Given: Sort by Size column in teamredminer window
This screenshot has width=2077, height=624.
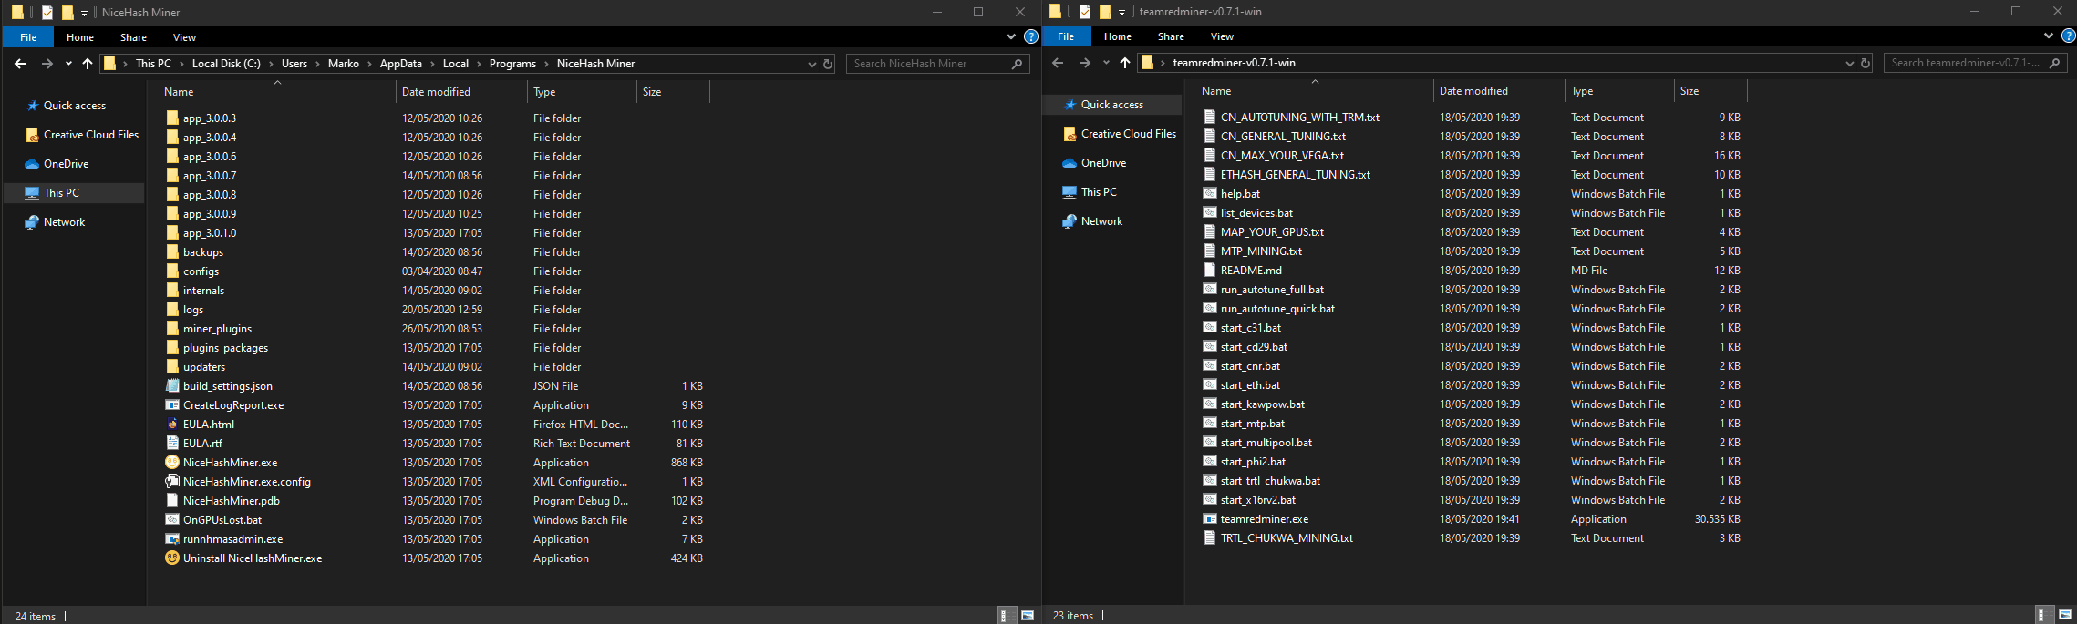Looking at the screenshot, I should point(1710,91).
